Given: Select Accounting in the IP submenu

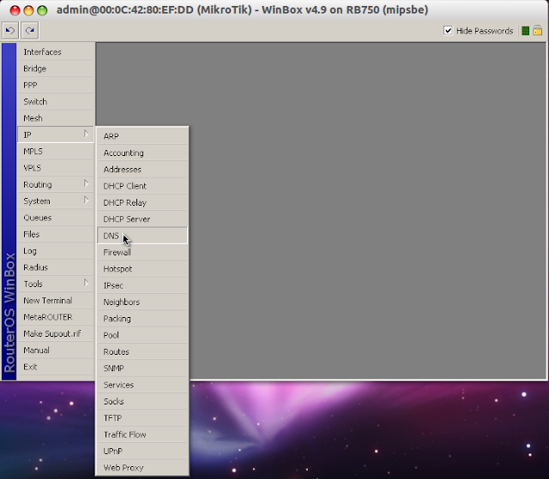Looking at the screenshot, I should (x=142, y=153).
